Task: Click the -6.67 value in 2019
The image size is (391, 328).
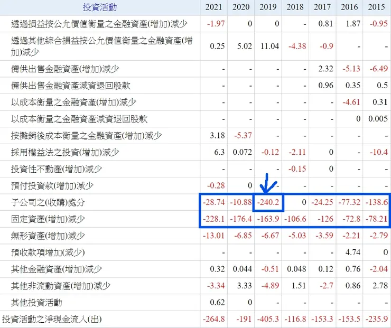Action: pyautogui.click(x=270, y=236)
